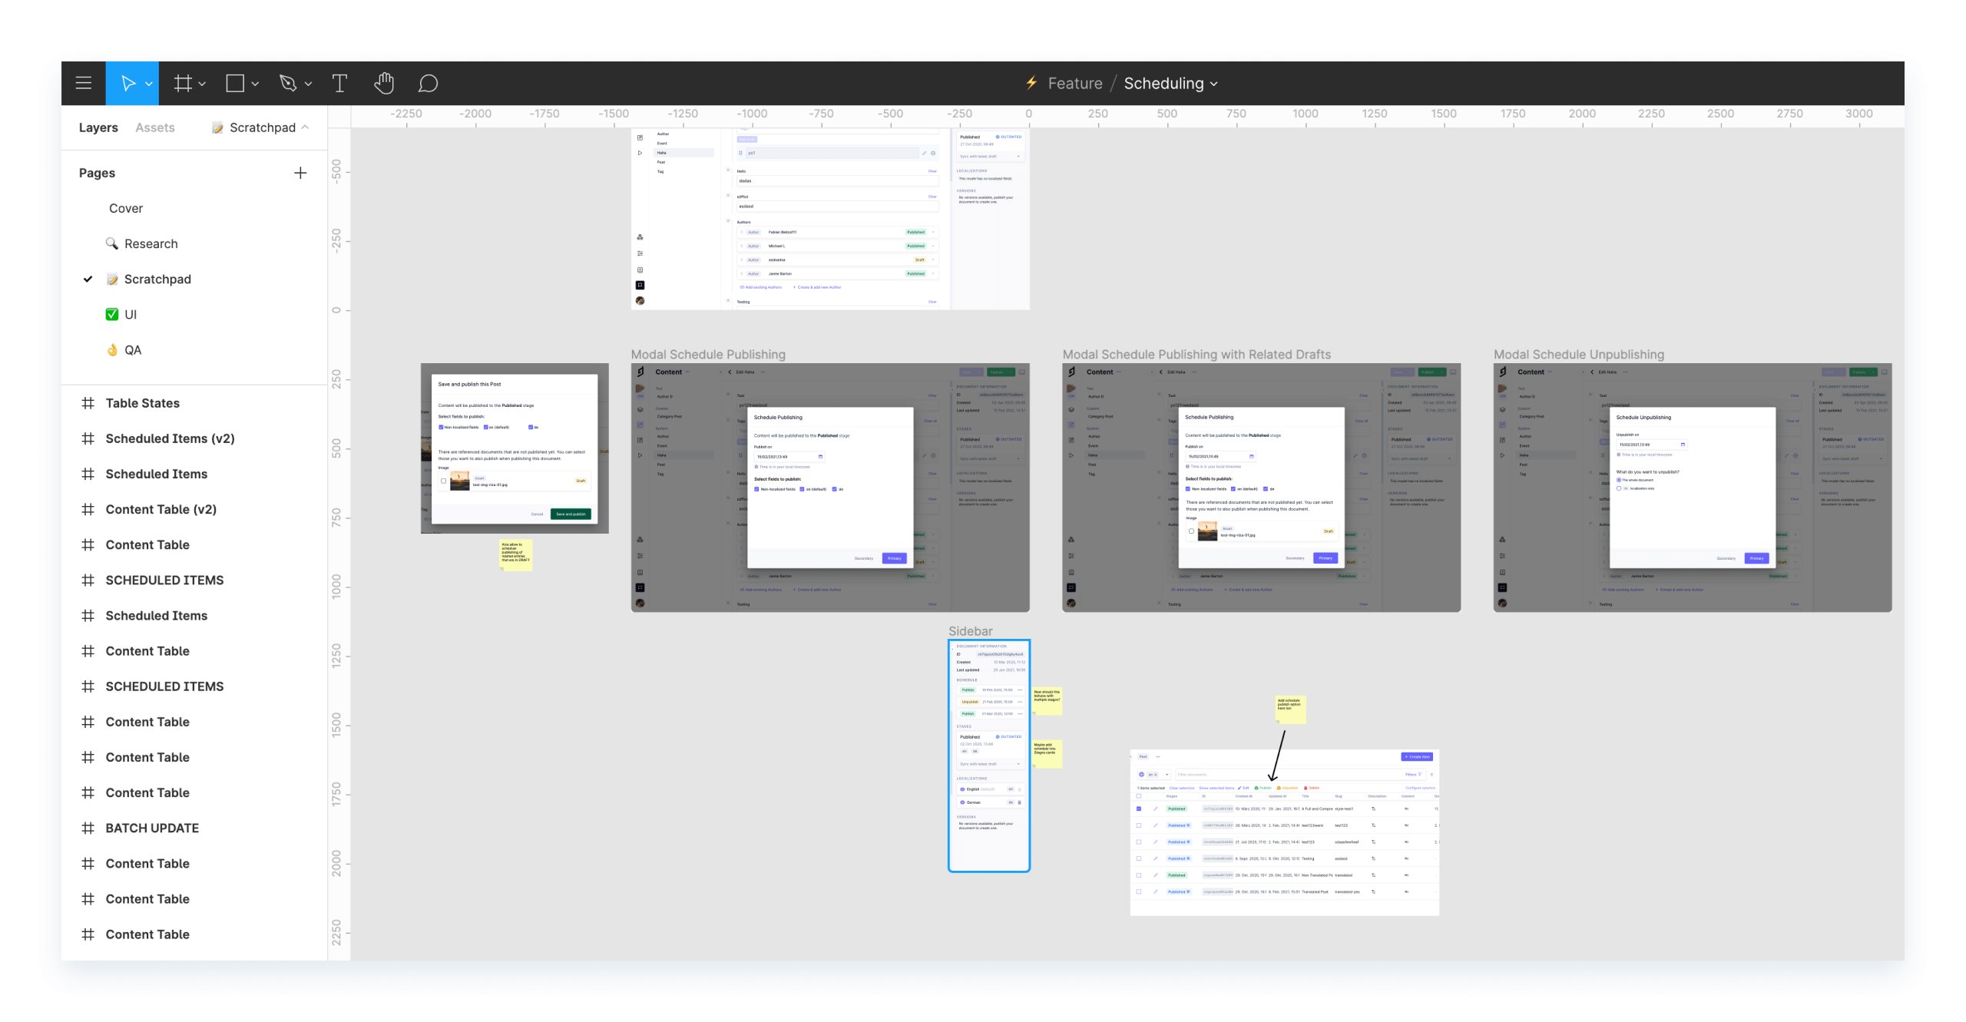Image resolution: width=1966 pixels, height=1022 pixels.
Task: Open the Research page
Action: coord(151,243)
